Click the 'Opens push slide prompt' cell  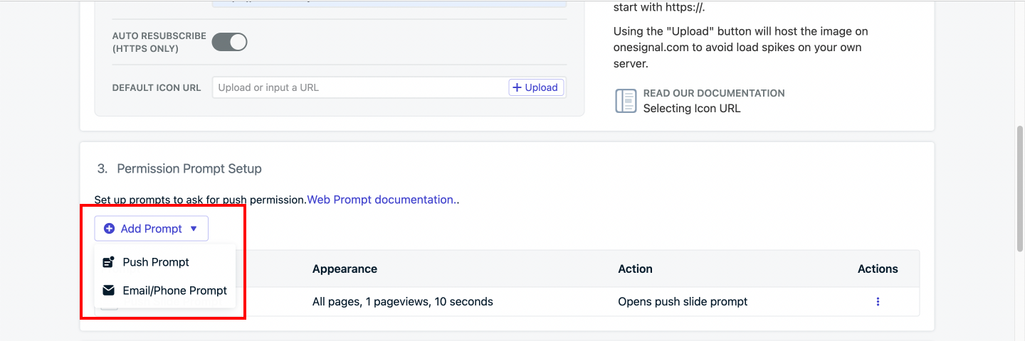[683, 302]
